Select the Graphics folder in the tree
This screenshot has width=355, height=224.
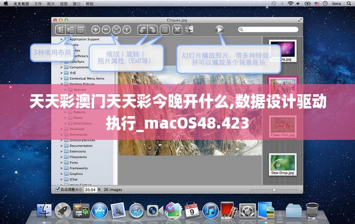(x=76, y=174)
